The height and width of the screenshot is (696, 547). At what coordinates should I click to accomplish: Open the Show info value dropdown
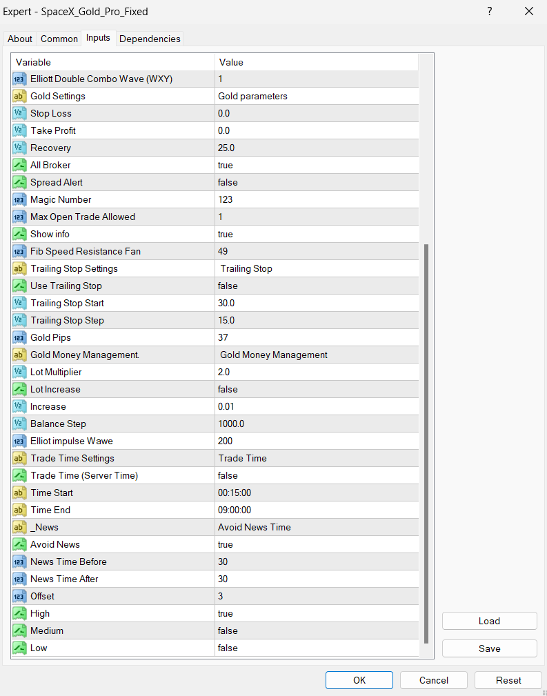tap(316, 234)
